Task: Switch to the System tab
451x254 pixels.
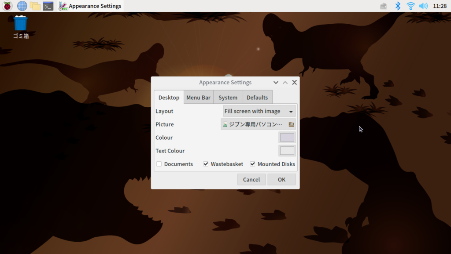Action: point(228,98)
